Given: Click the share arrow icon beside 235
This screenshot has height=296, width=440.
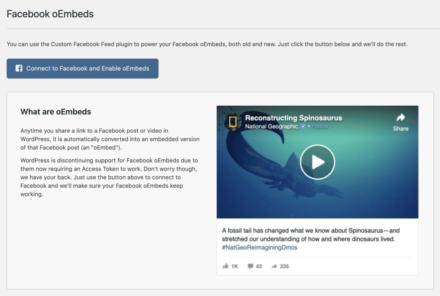Looking at the screenshot, I should pos(274,266).
